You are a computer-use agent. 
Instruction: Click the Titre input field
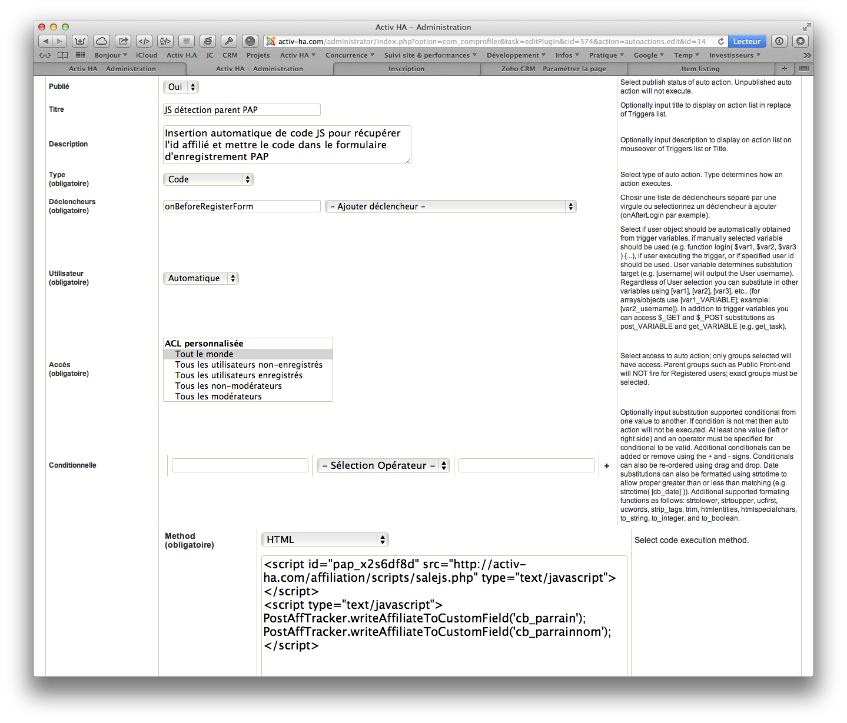pyautogui.click(x=242, y=110)
